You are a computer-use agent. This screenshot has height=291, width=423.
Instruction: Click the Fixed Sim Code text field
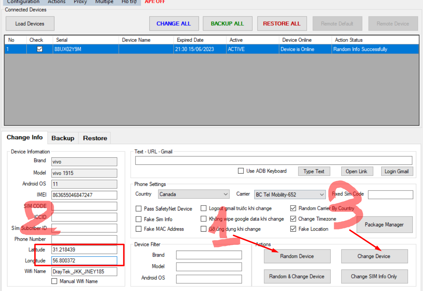pyautogui.click(x=390, y=194)
